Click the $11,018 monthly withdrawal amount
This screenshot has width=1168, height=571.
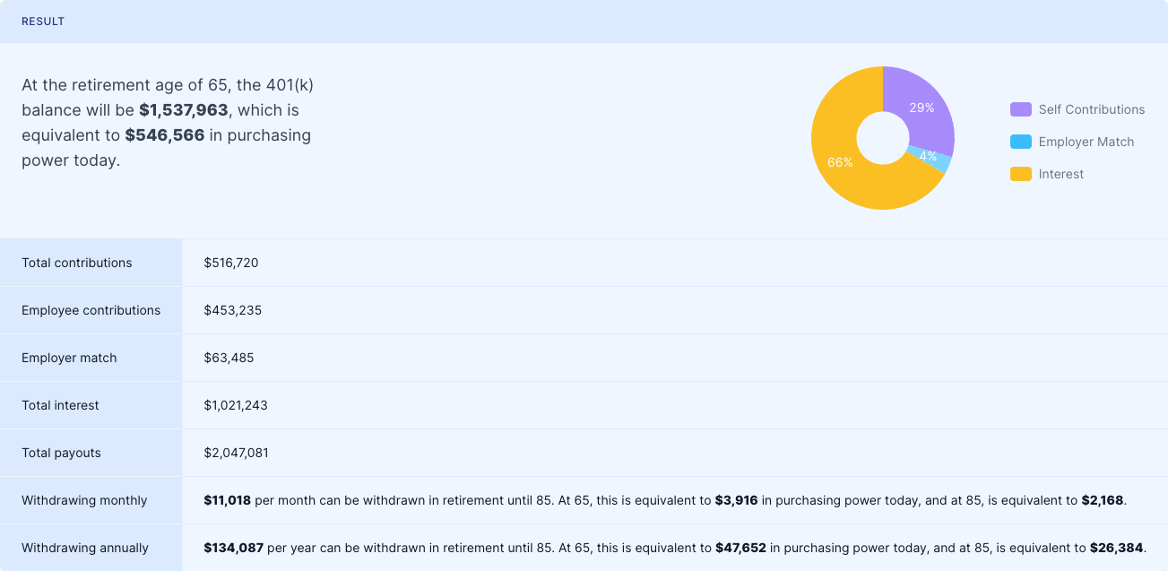pyautogui.click(x=227, y=500)
